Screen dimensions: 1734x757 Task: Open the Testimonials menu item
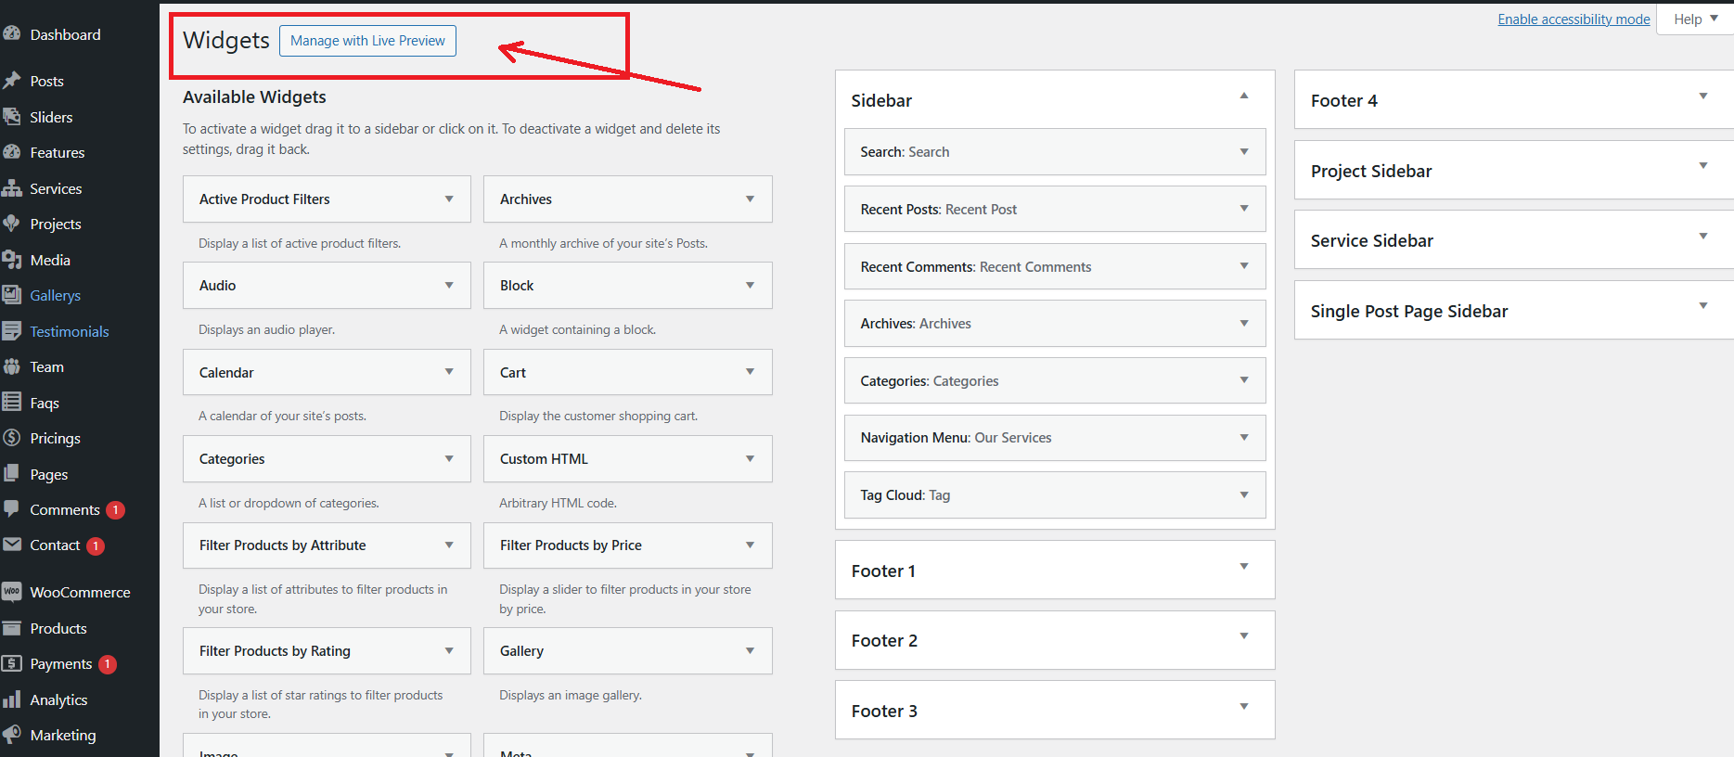point(69,331)
